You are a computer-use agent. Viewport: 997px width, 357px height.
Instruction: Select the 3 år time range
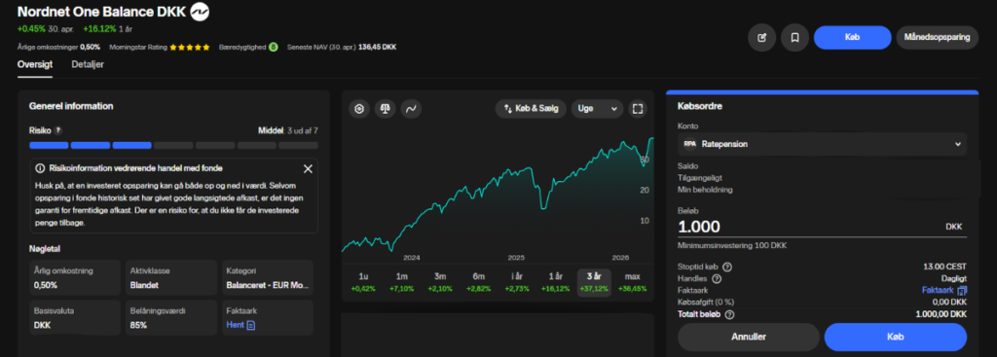tap(594, 282)
